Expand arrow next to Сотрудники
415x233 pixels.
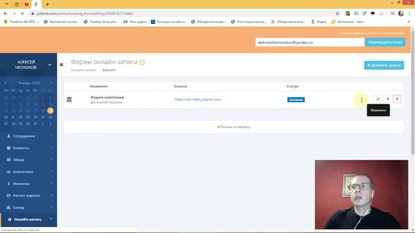pos(51,136)
